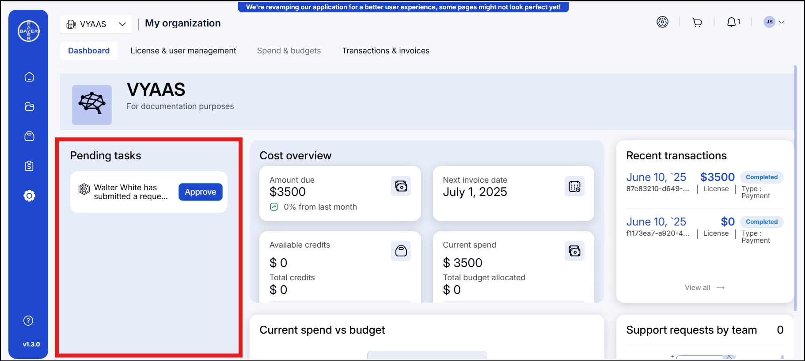Click the 'Total budget allocated' label
This screenshot has width=805, height=361.
click(x=484, y=278)
